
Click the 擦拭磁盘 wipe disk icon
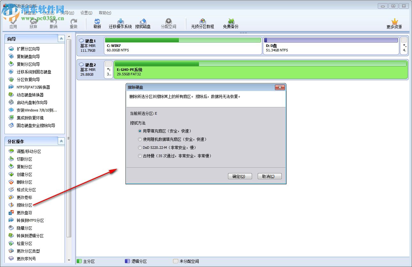pyautogui.click(x=144, y=23)
